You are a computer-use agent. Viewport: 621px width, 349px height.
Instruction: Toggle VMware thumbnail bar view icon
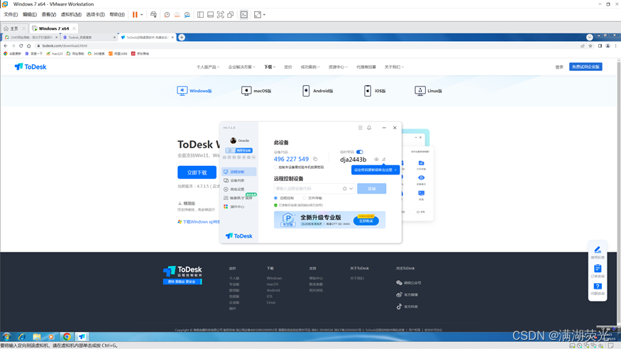210,15
